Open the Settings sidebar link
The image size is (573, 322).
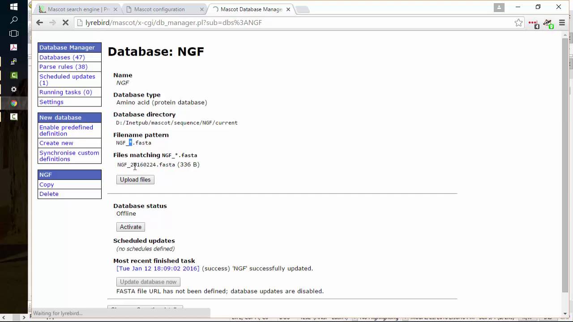click(51, 102)
